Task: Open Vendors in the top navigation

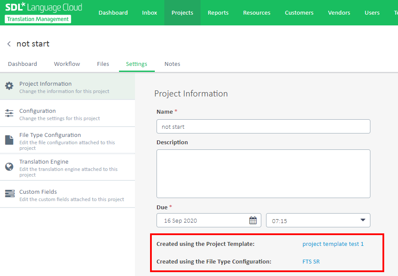Action: (339, 12)
